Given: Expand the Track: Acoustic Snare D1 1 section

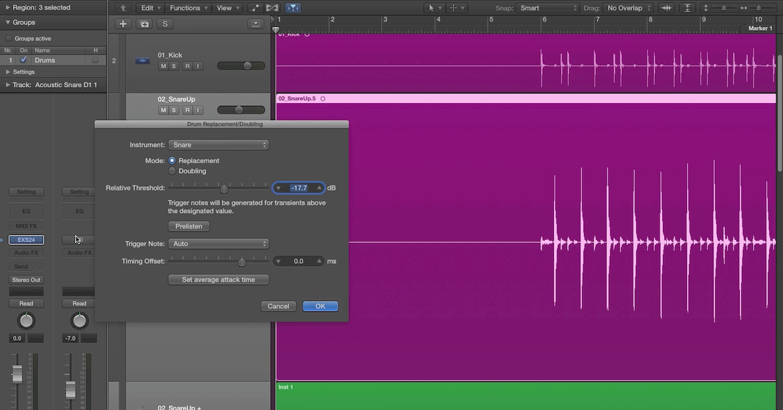Looking at the screenshot, I should tap(8, 85).
